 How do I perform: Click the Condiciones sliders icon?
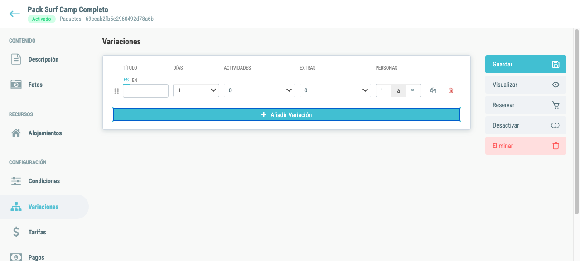(x=16, y=181)
